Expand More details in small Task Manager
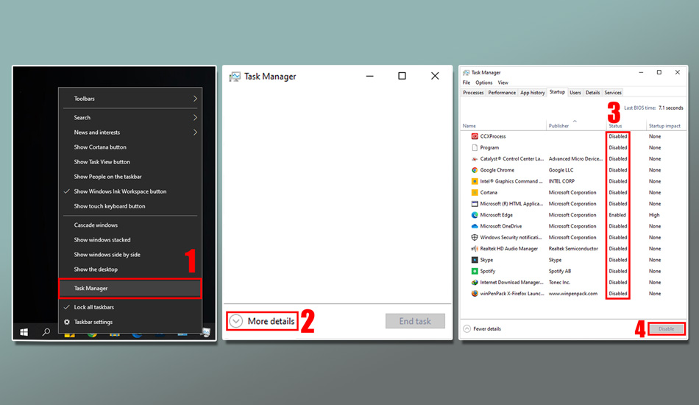The height and width of the screenshot is (405, 699). pos(262,321)
